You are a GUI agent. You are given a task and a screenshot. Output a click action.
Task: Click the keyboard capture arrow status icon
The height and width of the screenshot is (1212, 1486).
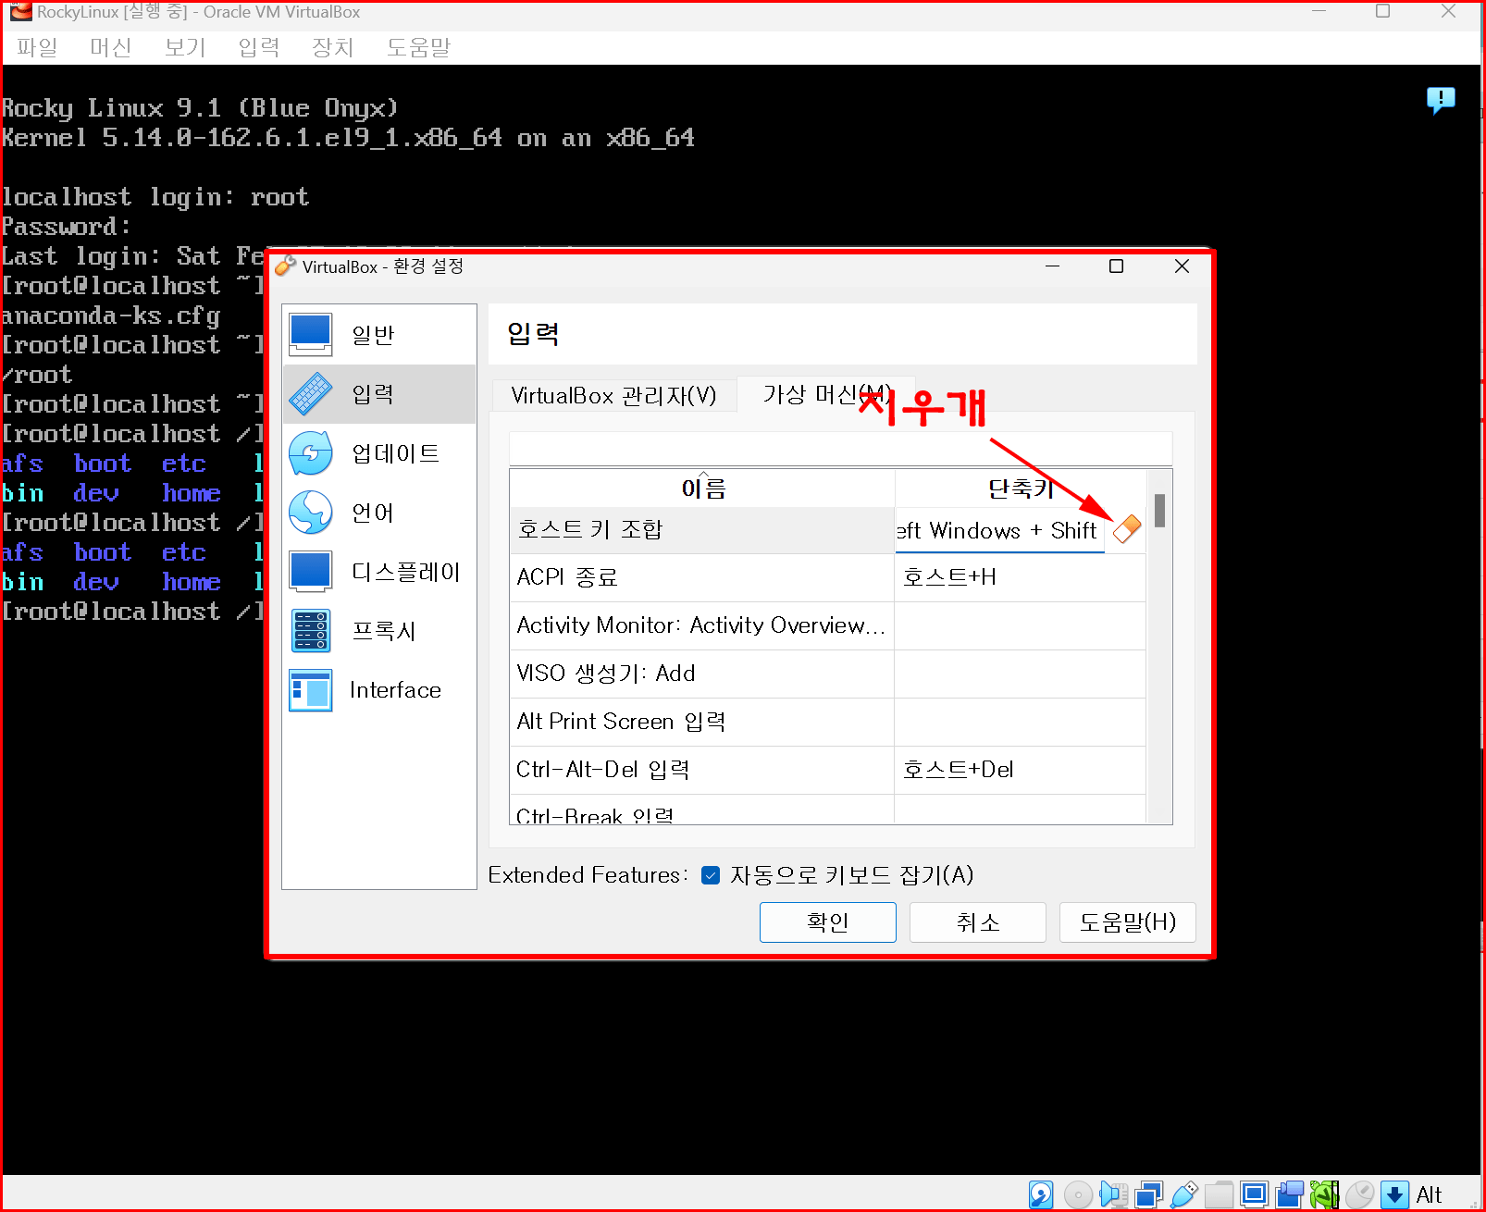coord(1394,1194)
